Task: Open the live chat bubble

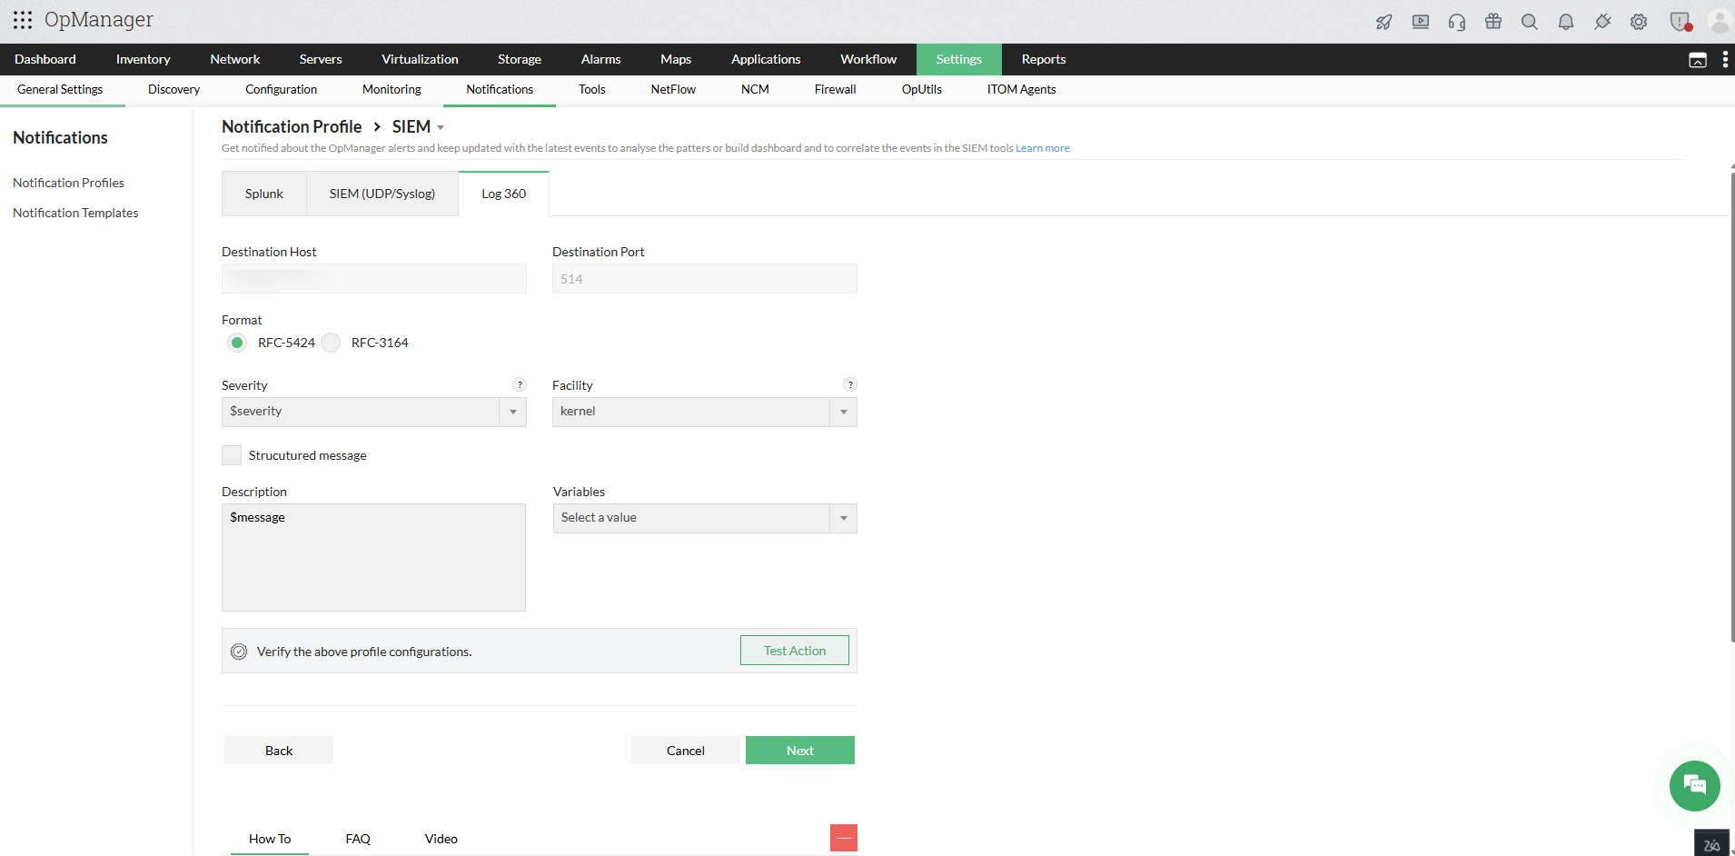Action: pyautogui.click(x=1694, y=785)
